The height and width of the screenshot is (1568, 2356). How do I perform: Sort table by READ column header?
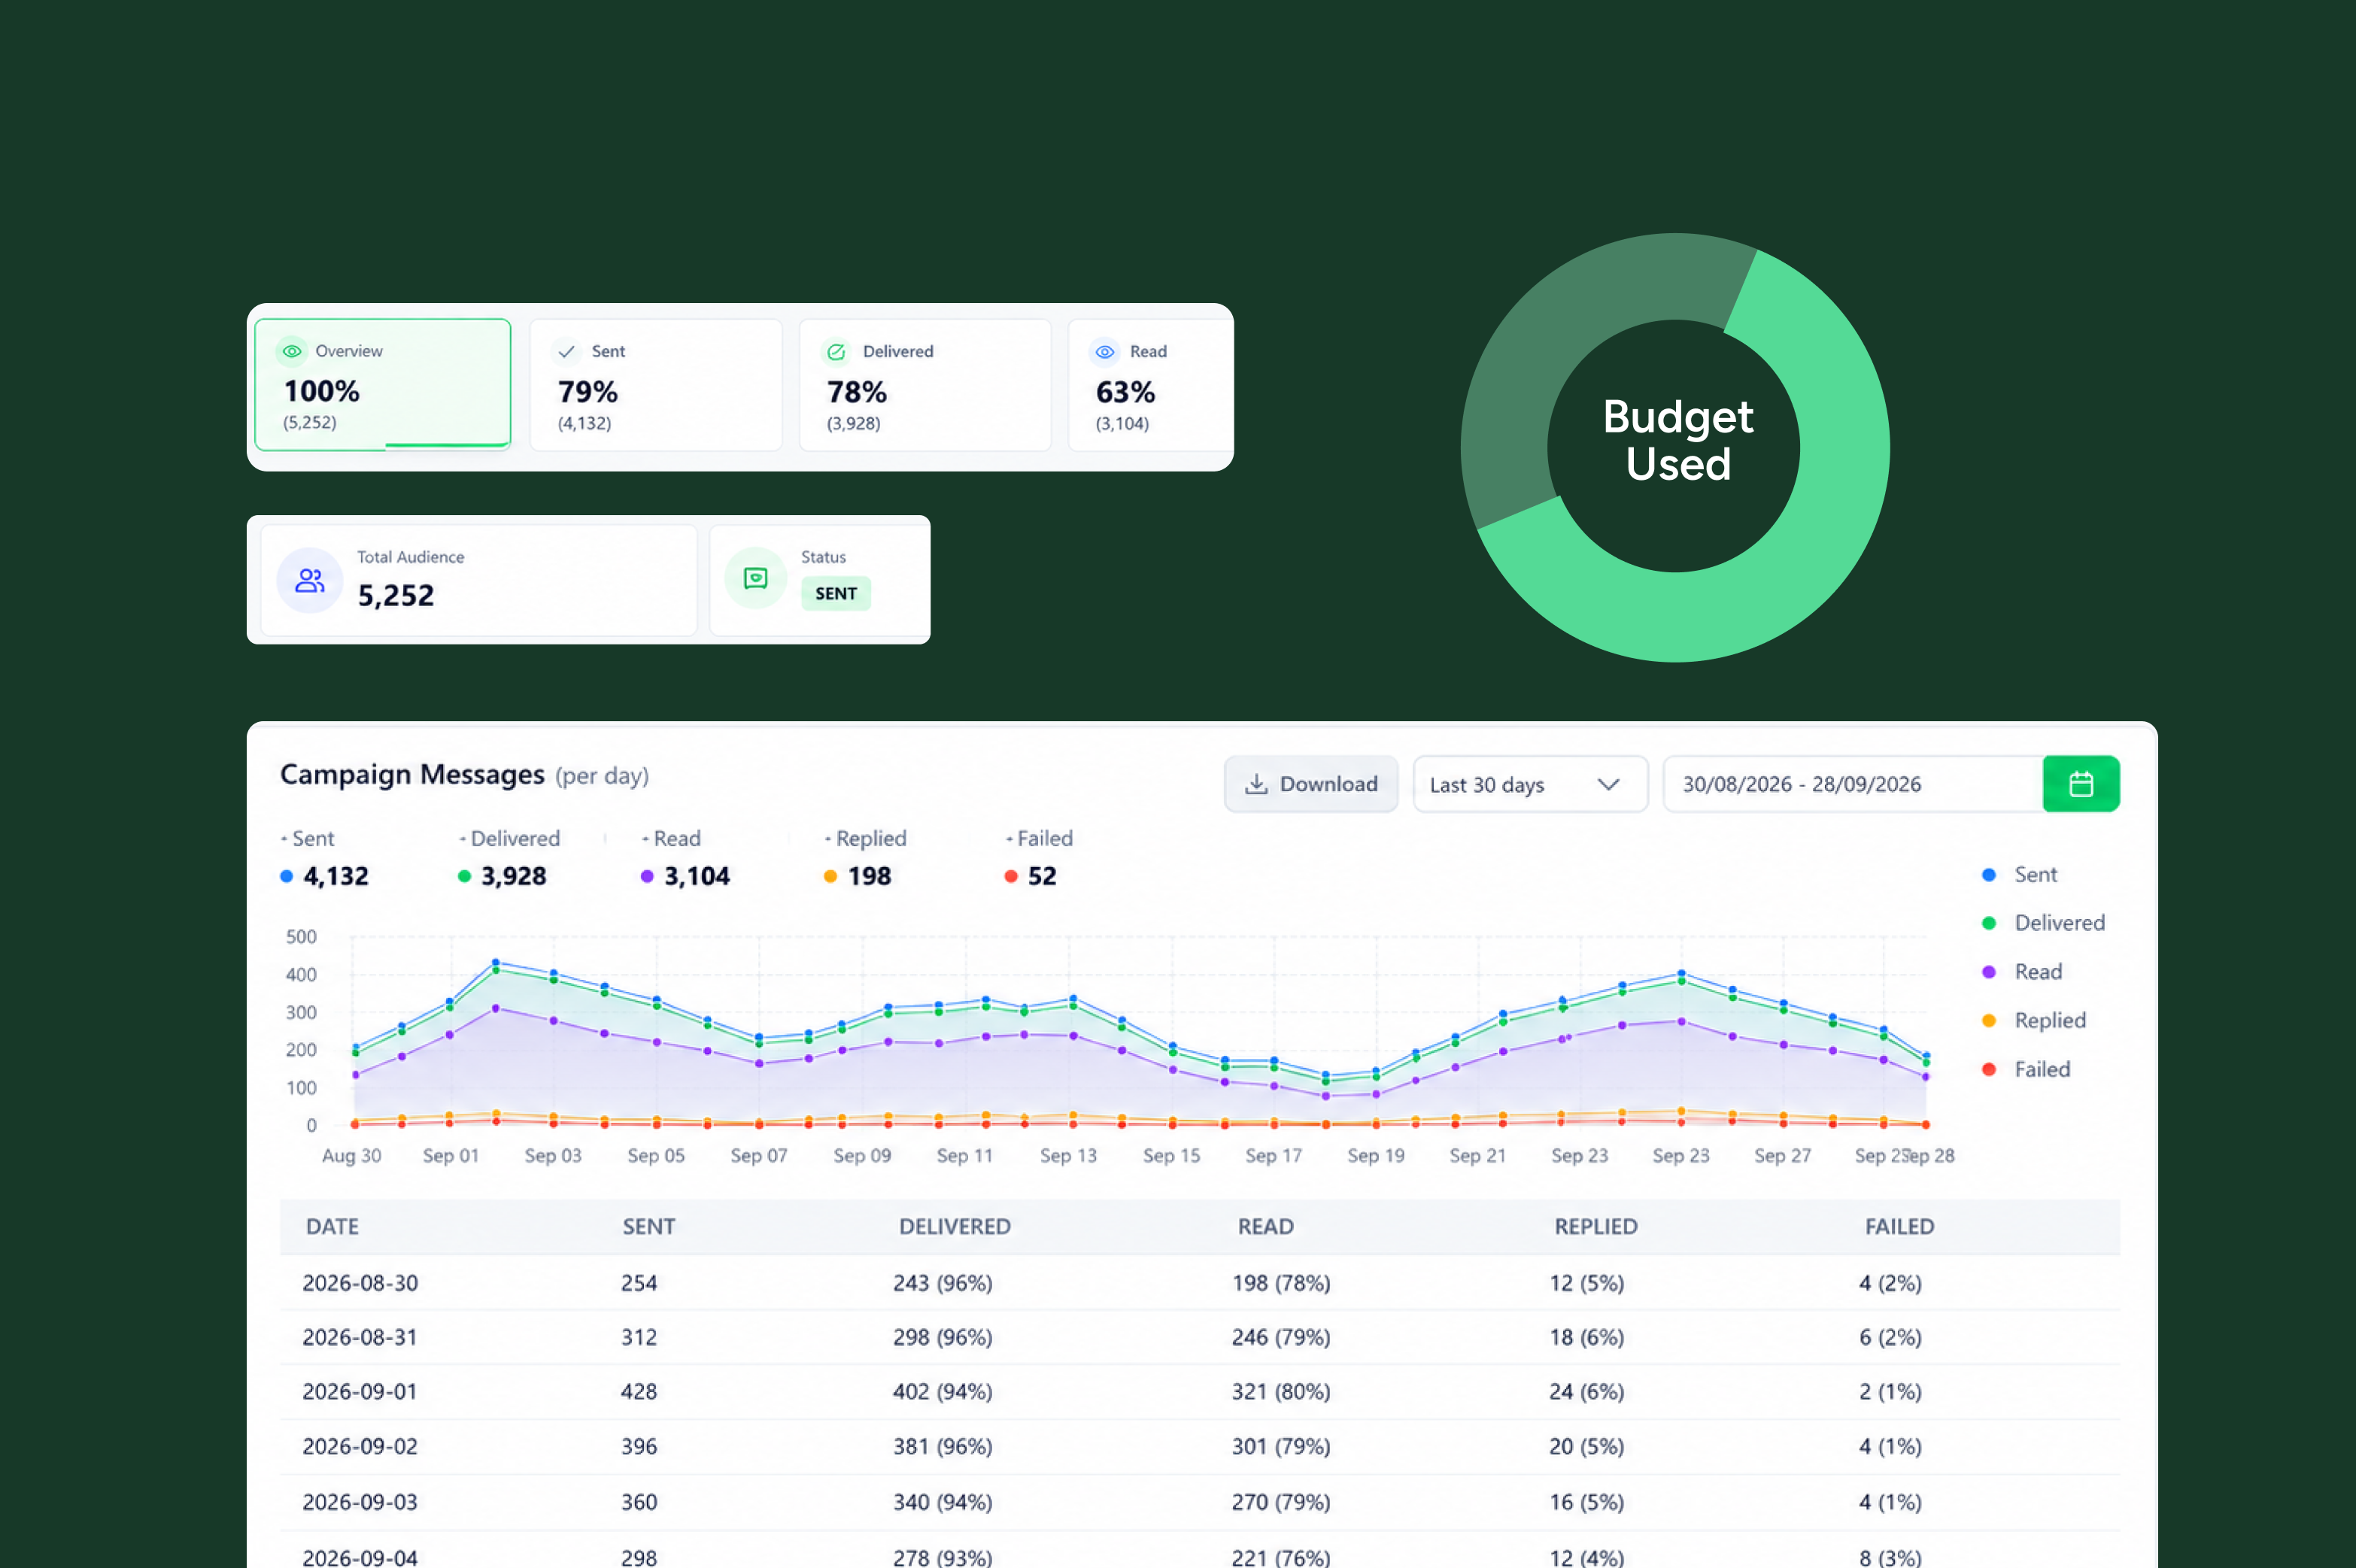[1266, 1227]
